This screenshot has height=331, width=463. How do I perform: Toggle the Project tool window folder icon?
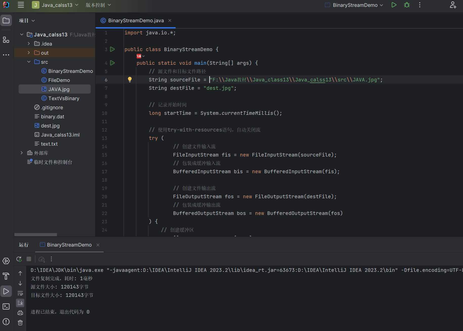pos(6,20)
